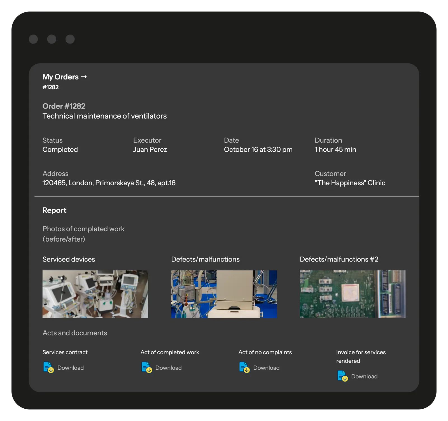The width and height of the screenshot is (448, 421).
Task: Click the customer "The Happiness" Clinic
Action: click(350, 183)
